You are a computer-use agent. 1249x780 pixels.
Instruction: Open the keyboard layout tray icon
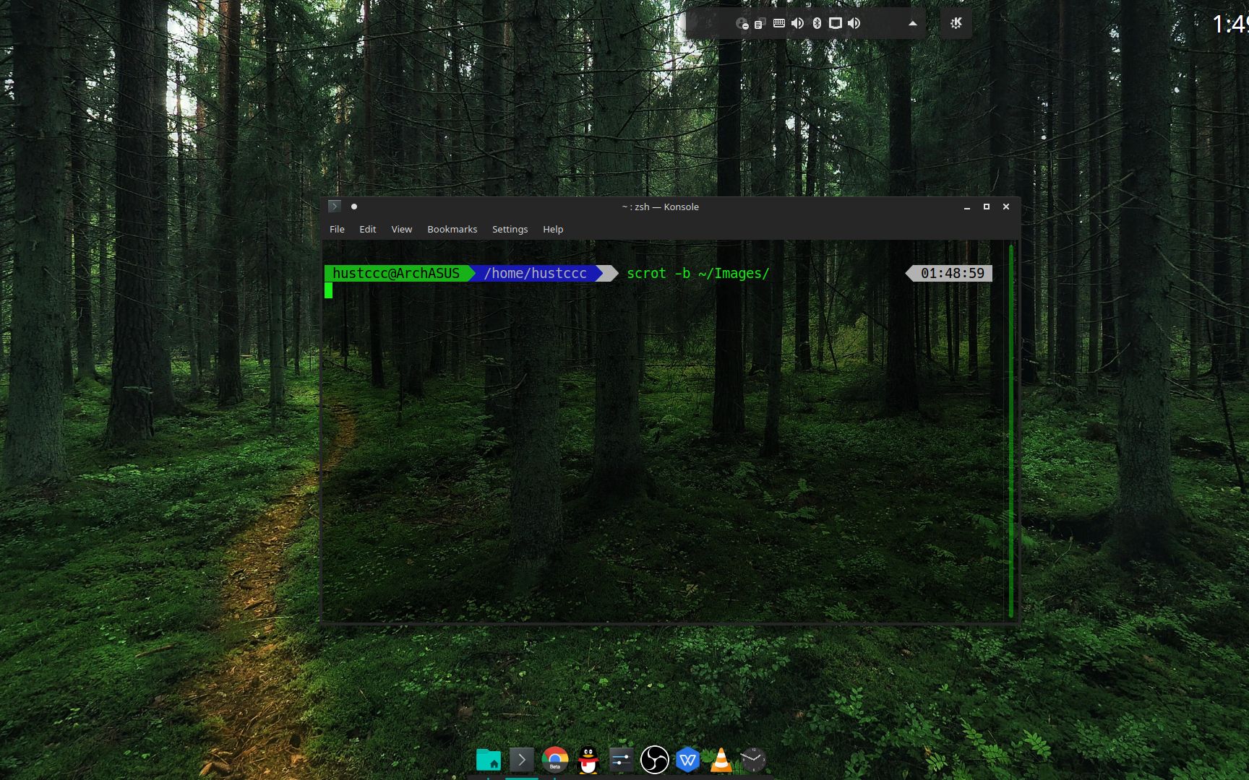click(779, 23)
